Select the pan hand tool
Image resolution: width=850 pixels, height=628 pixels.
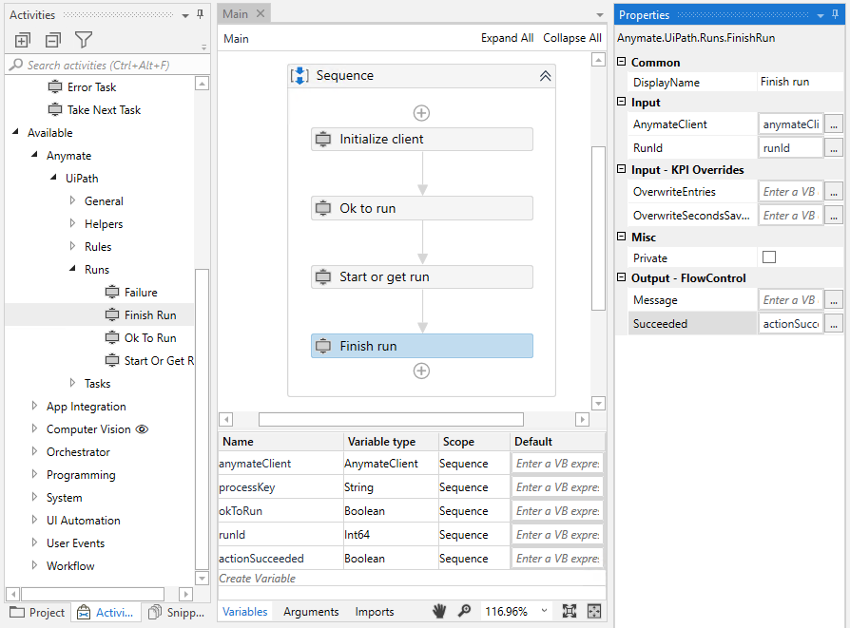coord(439,611)
